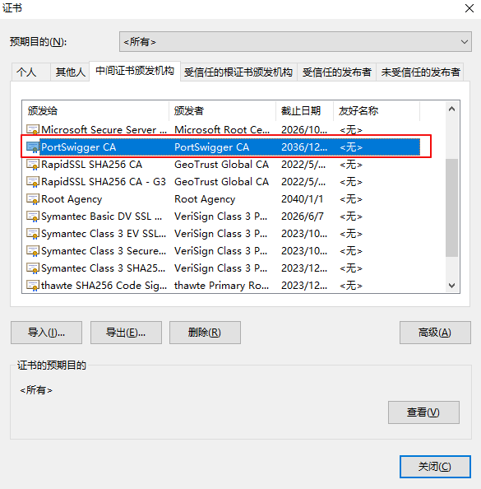Click the list scroll down arrow
481x489 pixels.
pos(451,285)
